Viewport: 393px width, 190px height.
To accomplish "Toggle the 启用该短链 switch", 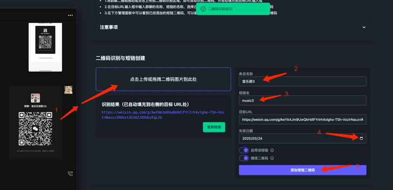I will tap(244, 150).
